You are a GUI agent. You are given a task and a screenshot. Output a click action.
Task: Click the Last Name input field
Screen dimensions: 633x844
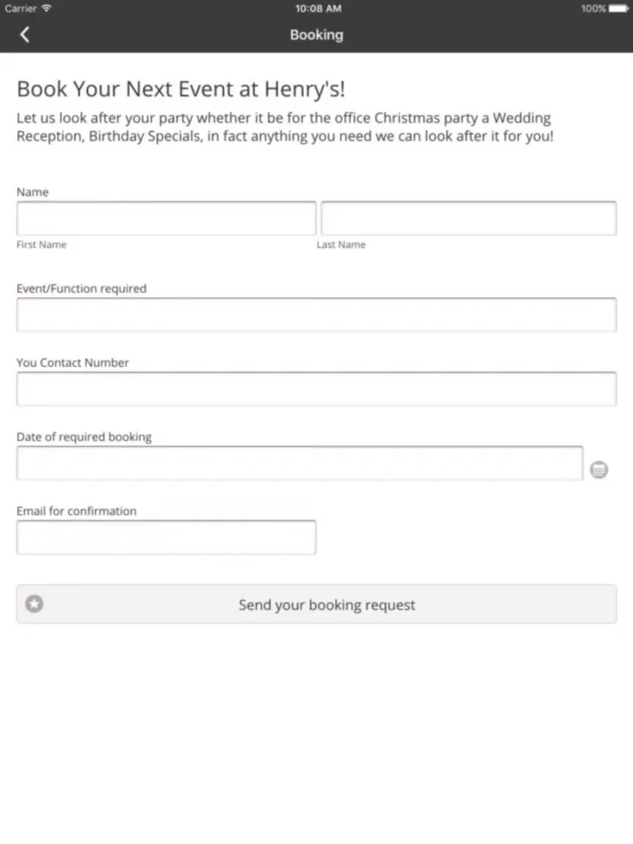(468, 218)
